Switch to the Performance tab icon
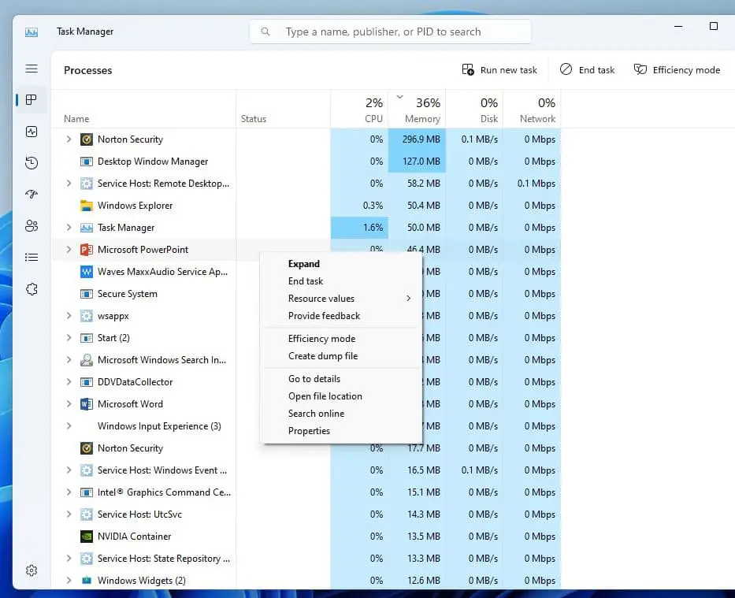Image resolution: width=735 pixels, height=598 pixels. (x=32, y=132)
